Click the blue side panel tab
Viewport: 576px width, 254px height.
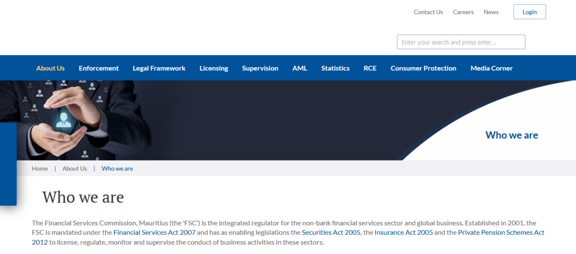click(x=8, y=164)
